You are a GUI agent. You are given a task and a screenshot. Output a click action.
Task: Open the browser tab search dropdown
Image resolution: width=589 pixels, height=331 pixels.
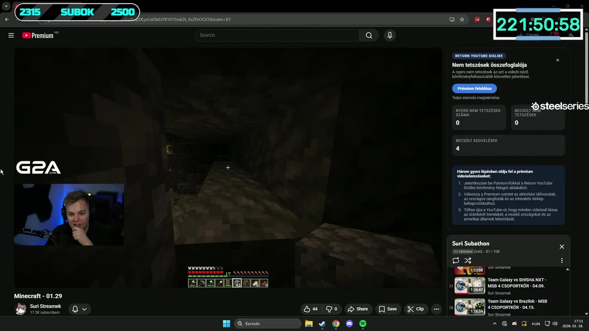click(x=6, y=6)
